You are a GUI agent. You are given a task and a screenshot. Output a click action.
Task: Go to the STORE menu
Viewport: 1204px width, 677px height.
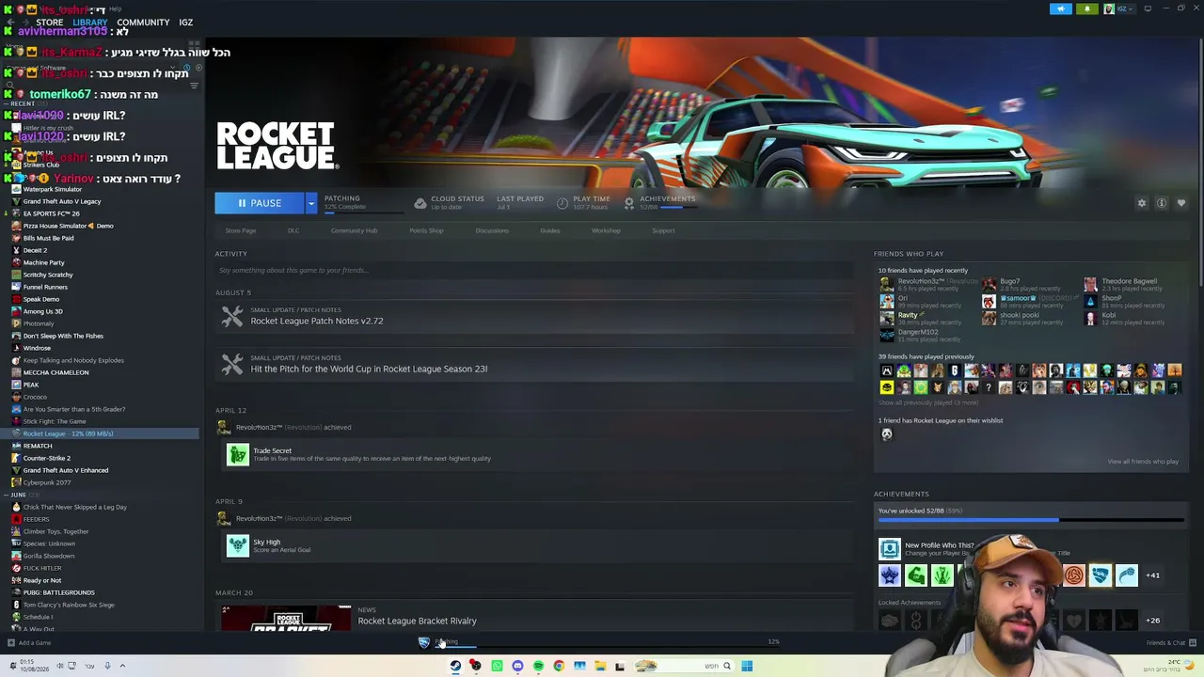49,23
